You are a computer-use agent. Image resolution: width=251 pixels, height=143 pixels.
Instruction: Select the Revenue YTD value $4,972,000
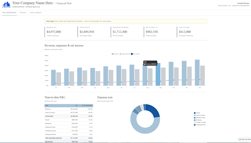(x=54, y=32)
